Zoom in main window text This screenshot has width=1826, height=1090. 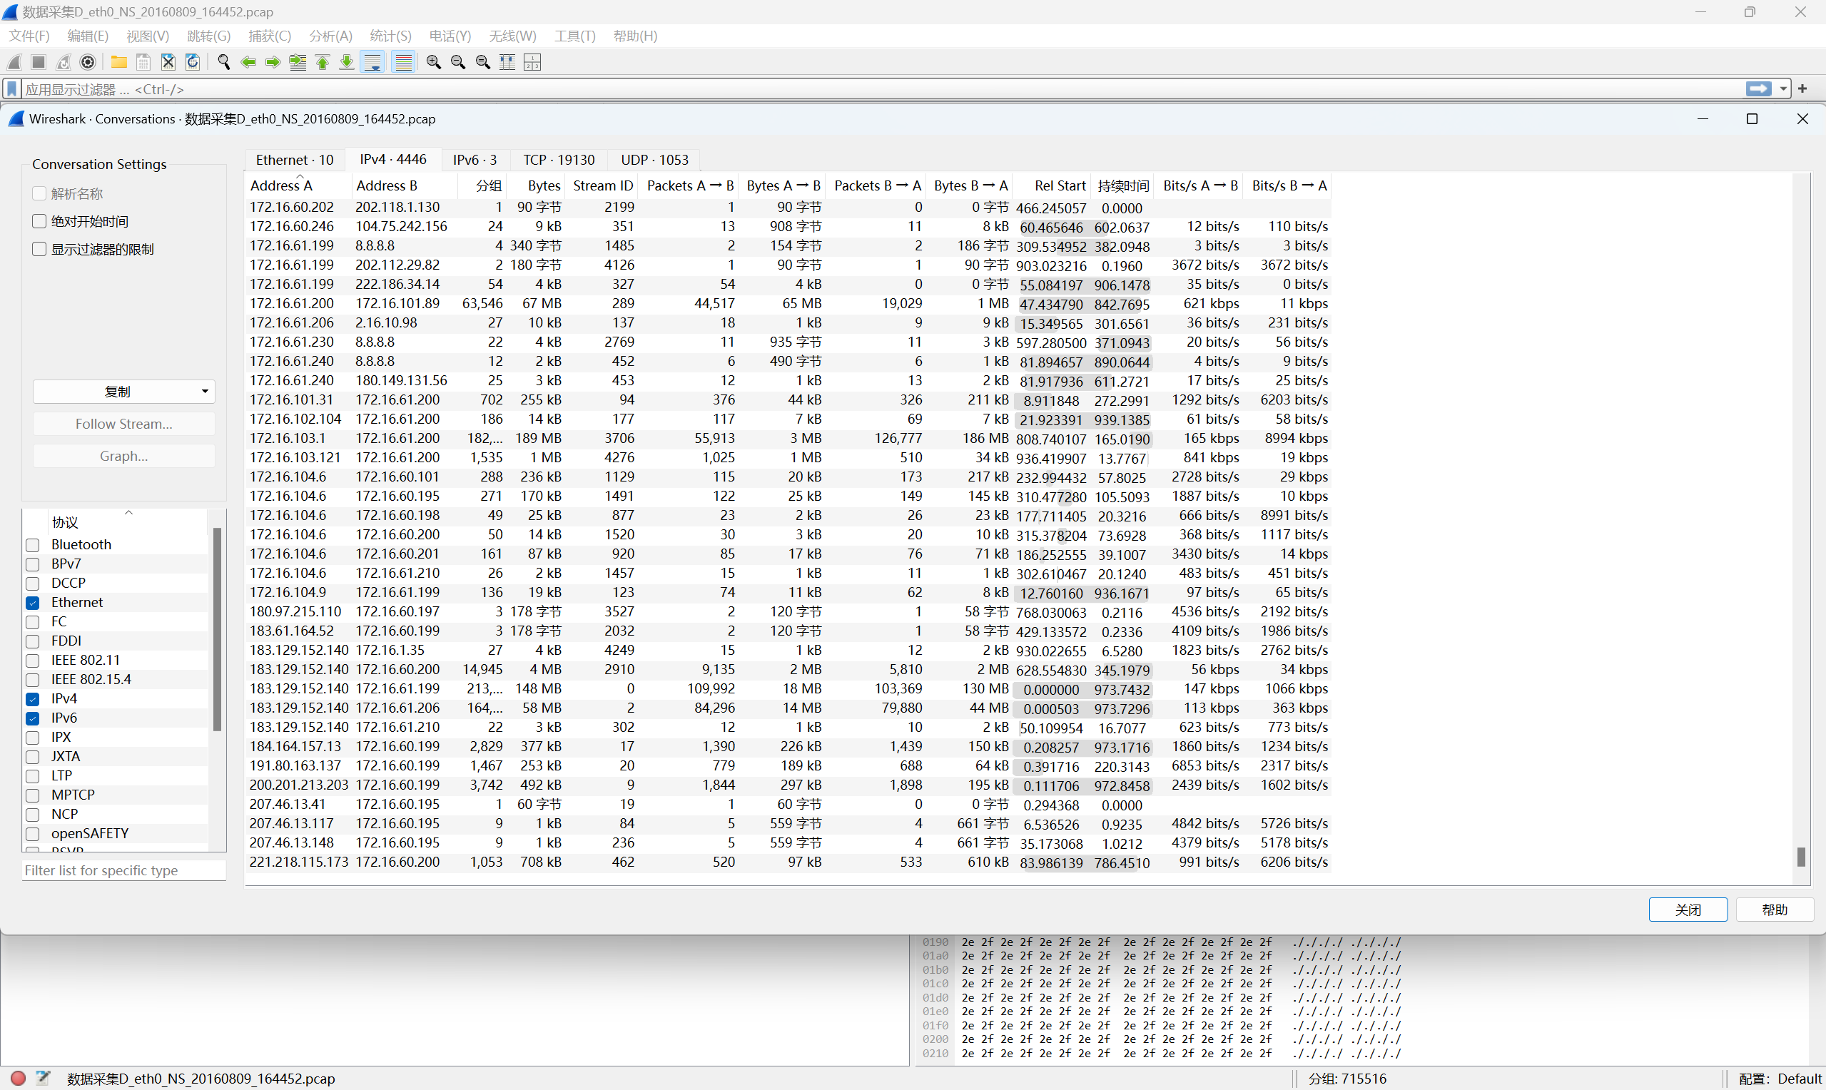point(434,63)
